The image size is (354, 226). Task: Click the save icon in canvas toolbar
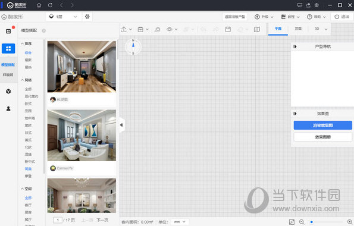coord(228,29)
